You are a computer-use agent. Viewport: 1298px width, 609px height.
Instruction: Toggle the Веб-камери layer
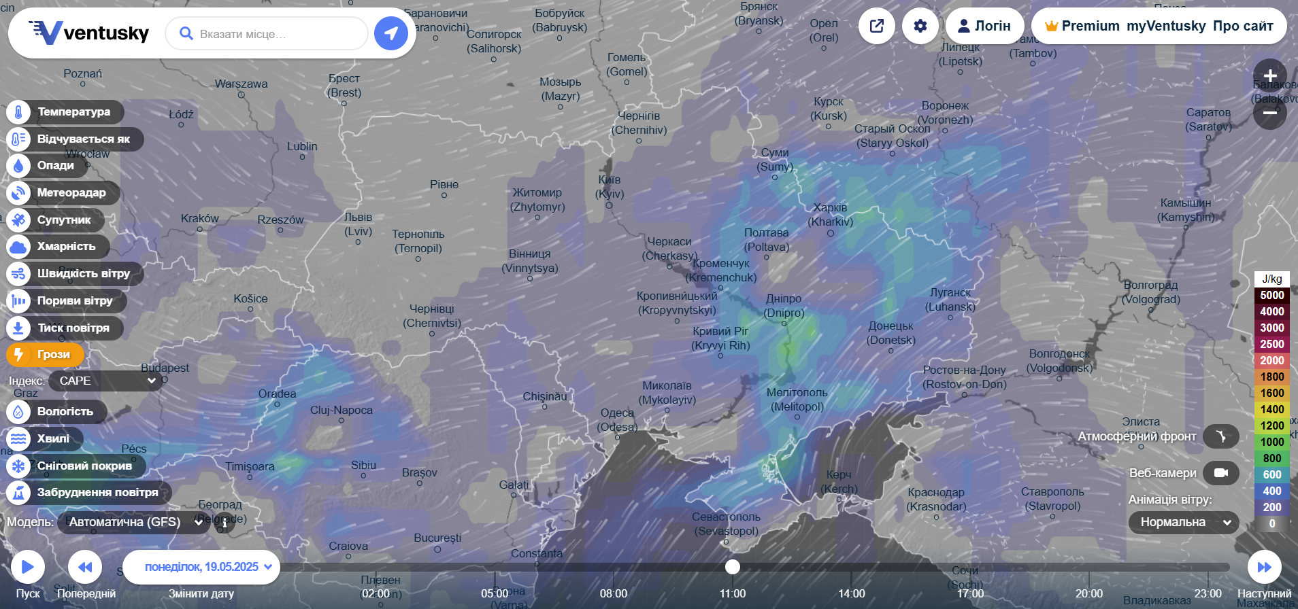click(x=1220, y=473)
